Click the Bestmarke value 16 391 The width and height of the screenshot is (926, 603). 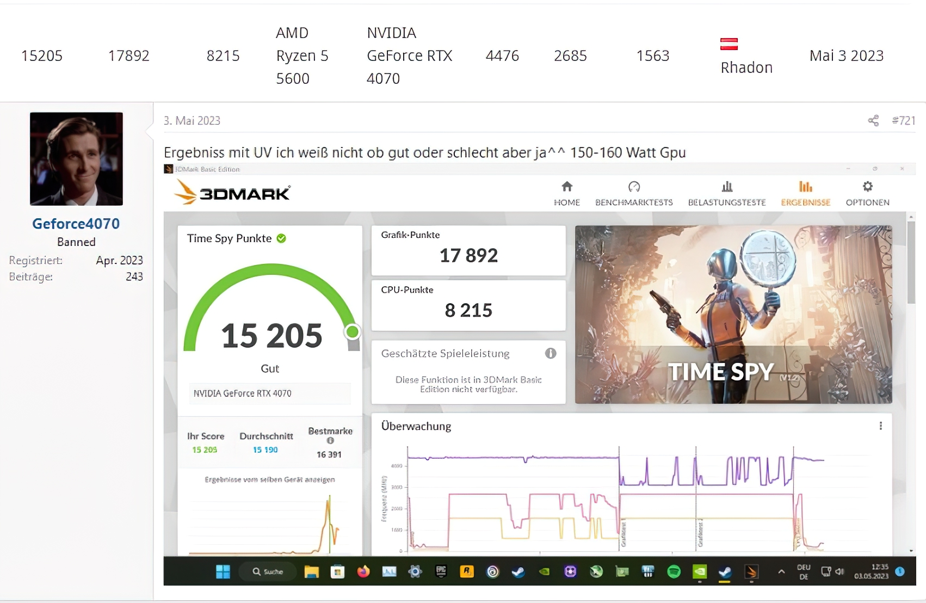[329, 454]
